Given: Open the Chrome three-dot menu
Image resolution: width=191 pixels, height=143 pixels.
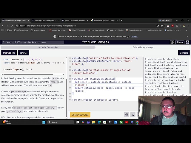Looking at the screenshot, I should 188,26.
